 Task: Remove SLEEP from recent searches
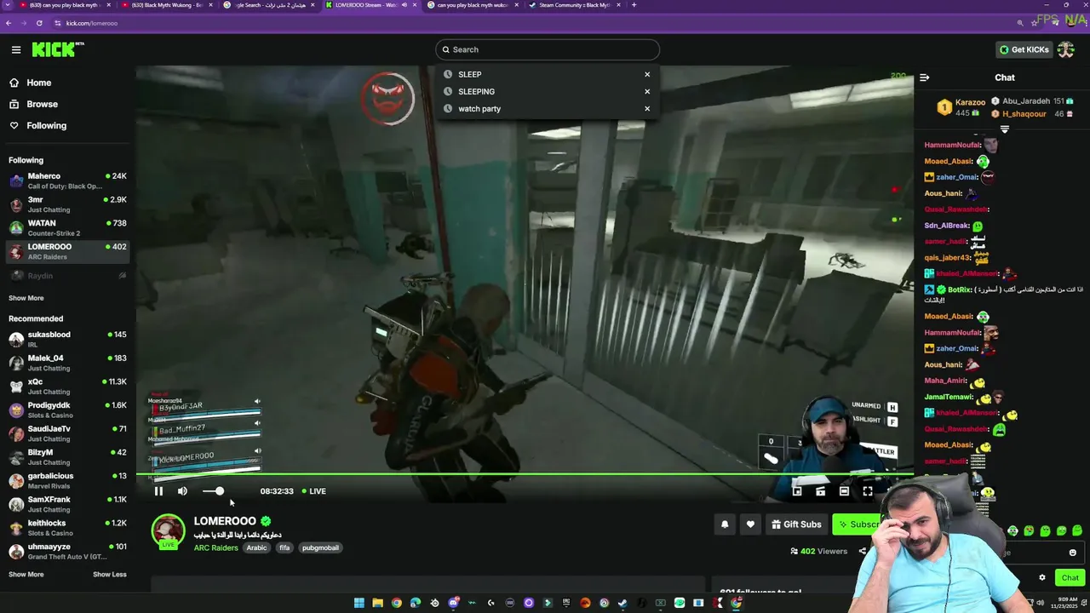(647, 74)
